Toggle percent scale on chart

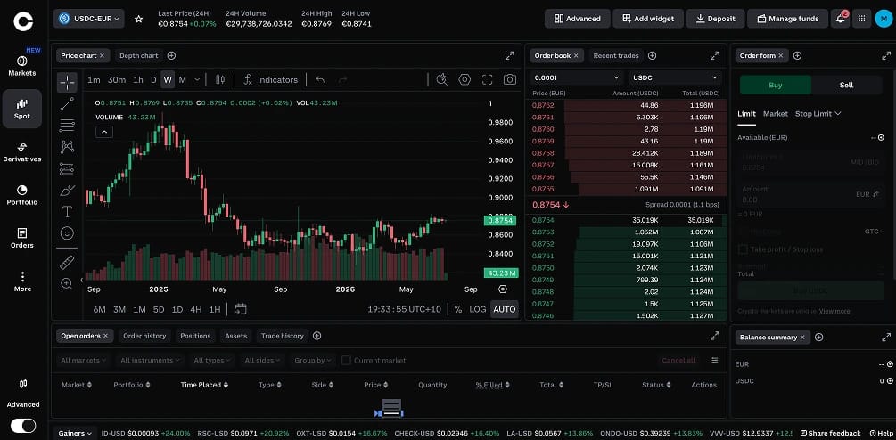click(x=458, y=309)
